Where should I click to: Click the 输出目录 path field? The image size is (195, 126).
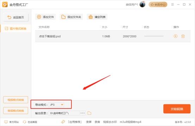tap(64, 113)
